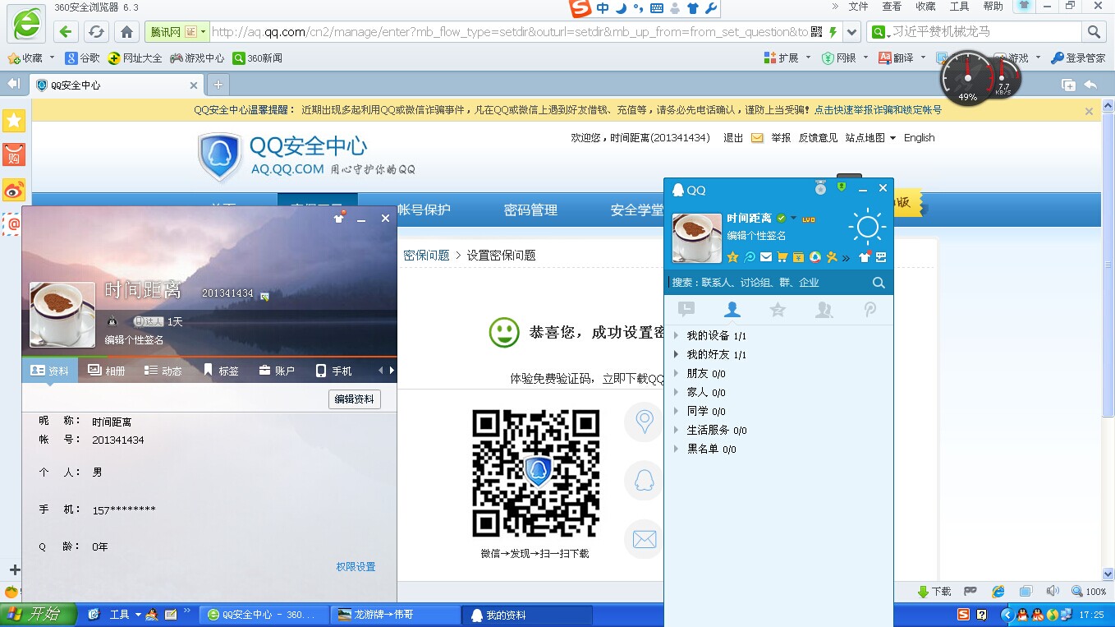The height and width of the screenshot is (627, 1115).
Task: Expand the 黑名单 0/0 group
Action: click(x=676, y=449)
